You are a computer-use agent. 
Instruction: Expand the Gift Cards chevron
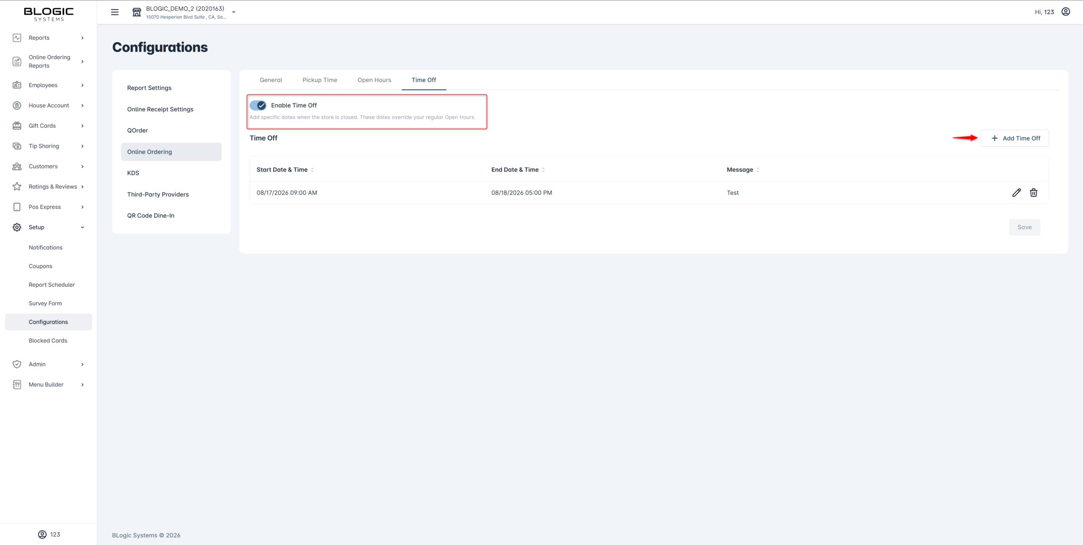82,126
